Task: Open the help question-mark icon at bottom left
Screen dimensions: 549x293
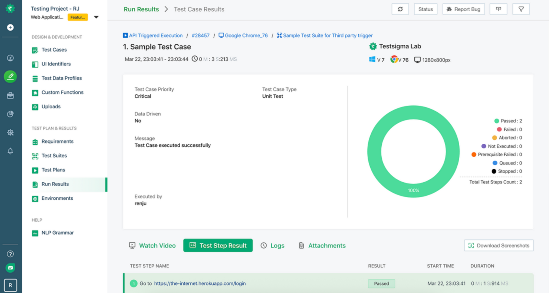Action: coord(10,254)
